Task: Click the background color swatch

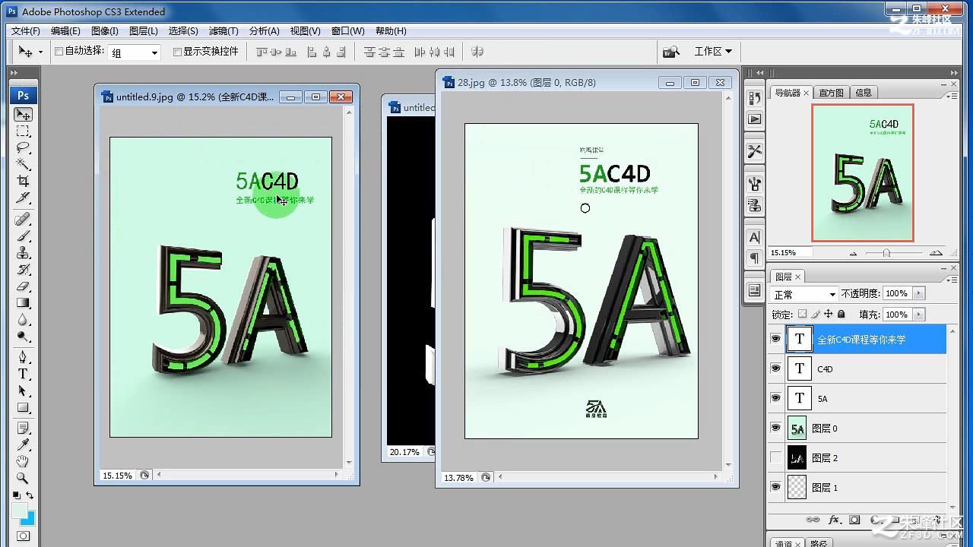Action: coord(29,520)
